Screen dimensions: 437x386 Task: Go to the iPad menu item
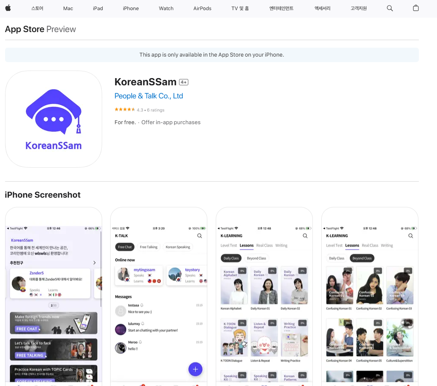(x=98, y=8)
